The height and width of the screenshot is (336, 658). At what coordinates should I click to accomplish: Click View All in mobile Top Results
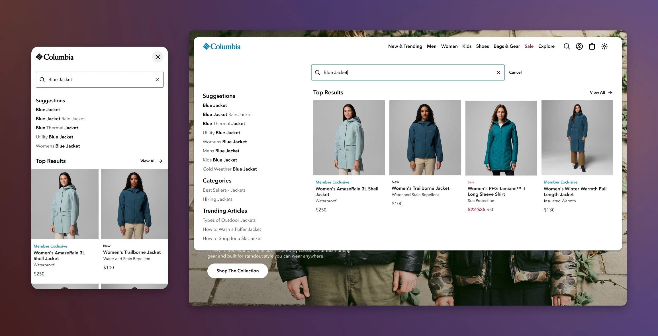click(148, 161)
